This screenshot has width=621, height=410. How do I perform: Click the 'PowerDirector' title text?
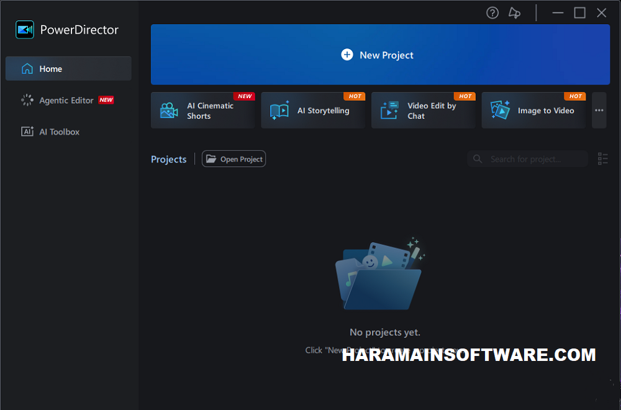click(x=79, y=30)
